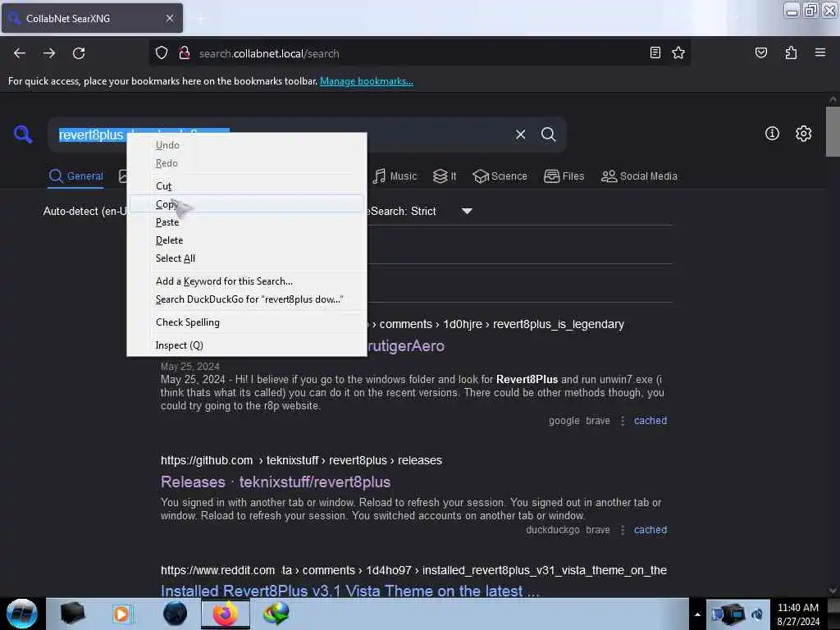Click the github.com revert8plus releases URL text
The height and width of the screenshot is (630, 840).
[301, 461]
